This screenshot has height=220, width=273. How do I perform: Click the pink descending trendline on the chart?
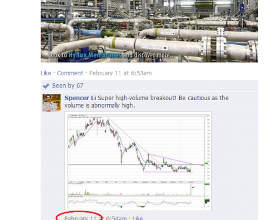click(x=170, y=159)
